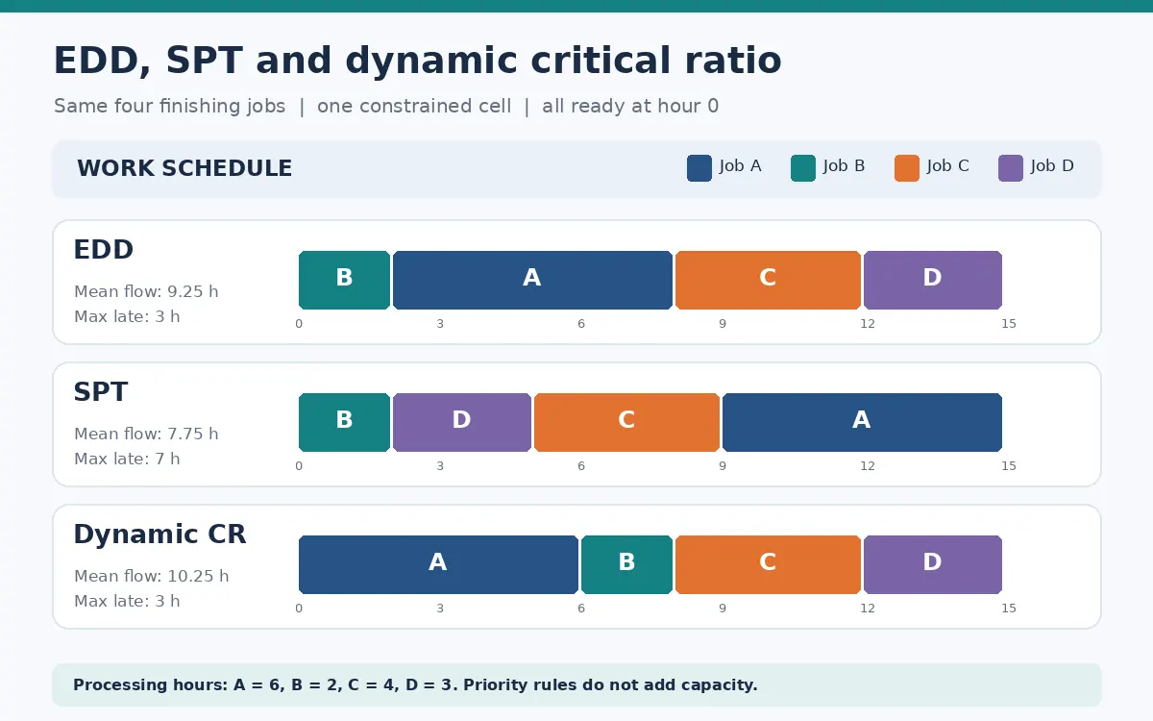Click the 3 axis tick in the Dynamic CR row
Screen dimensions: 1153x721
coord(440,609)
